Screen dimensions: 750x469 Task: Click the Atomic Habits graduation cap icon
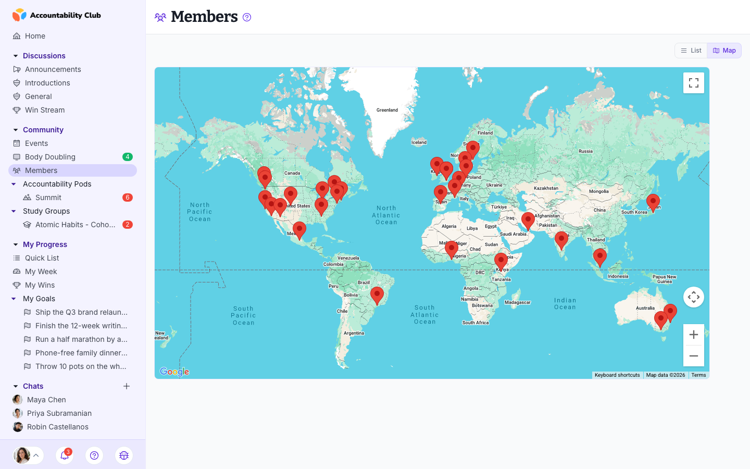27,225
